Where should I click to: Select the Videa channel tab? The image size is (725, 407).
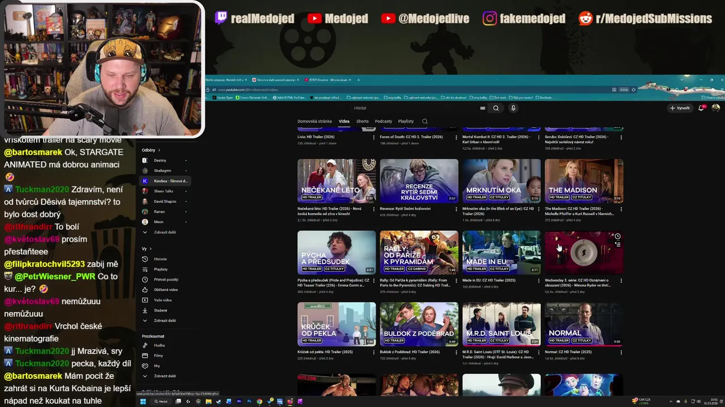[344, 121]
